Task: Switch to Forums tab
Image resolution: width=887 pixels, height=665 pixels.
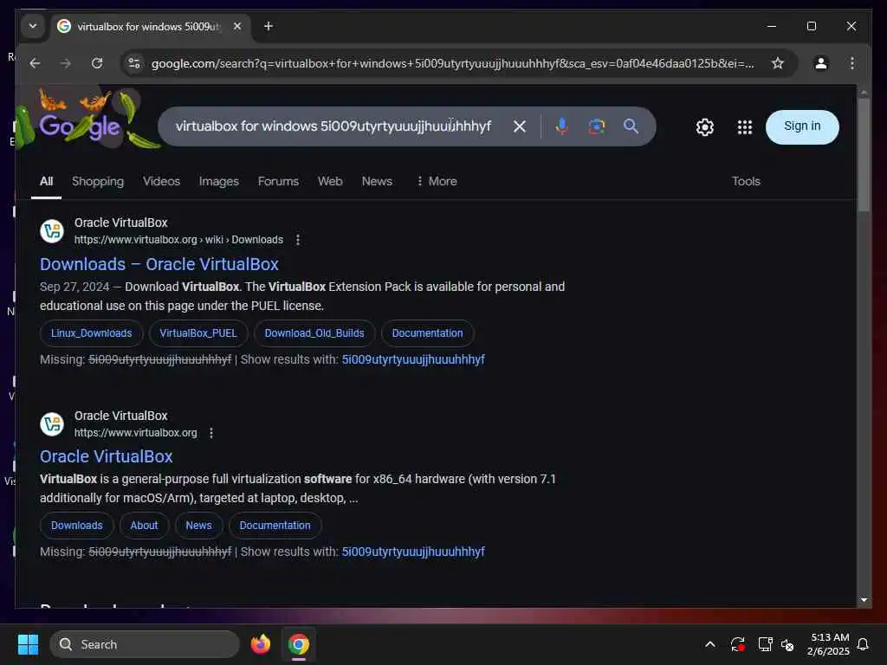Action: [278, 182]
